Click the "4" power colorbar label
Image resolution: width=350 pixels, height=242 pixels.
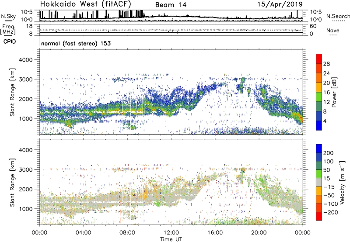[325, 121]
